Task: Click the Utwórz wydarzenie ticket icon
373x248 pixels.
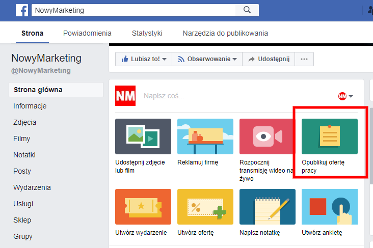Action: tap(143, 207)
